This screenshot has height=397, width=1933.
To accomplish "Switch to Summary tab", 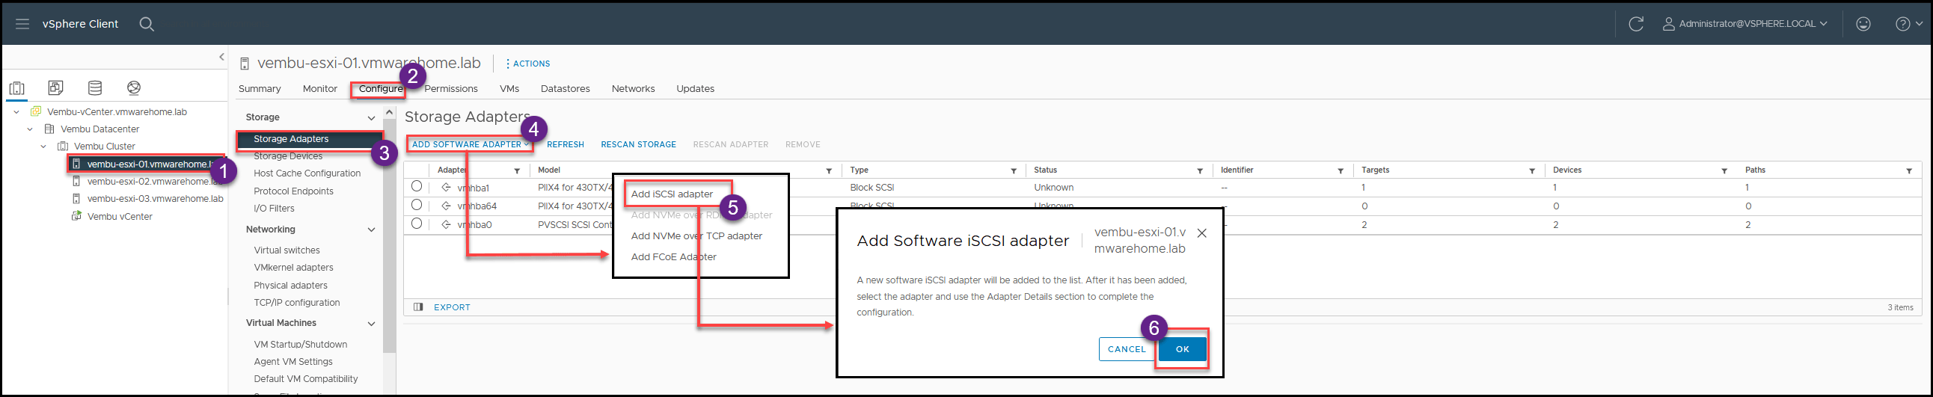I will point(260,88).
